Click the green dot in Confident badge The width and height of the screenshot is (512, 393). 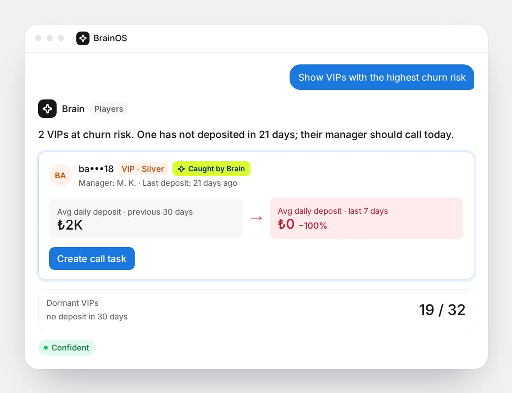pyautogui.click(x=46, y=348)
